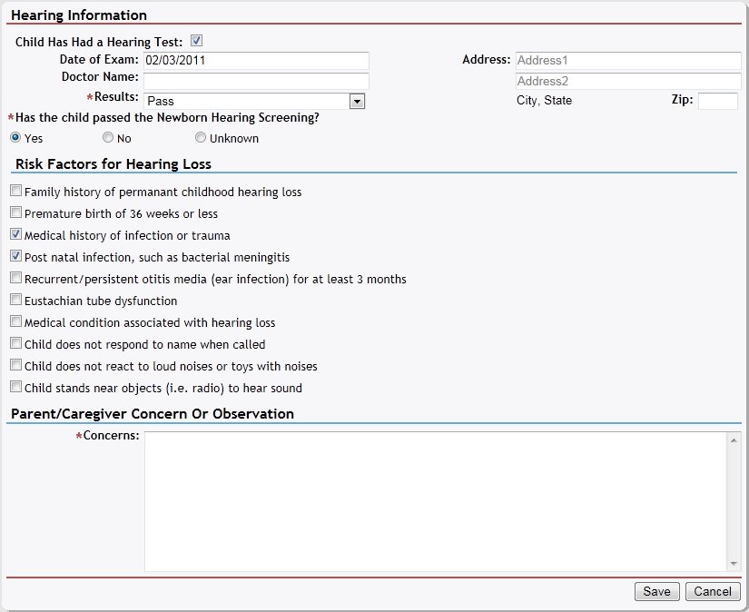
Task: Select Yes for Newborn Hearing Screening
Action: click(x=15, y=138)
